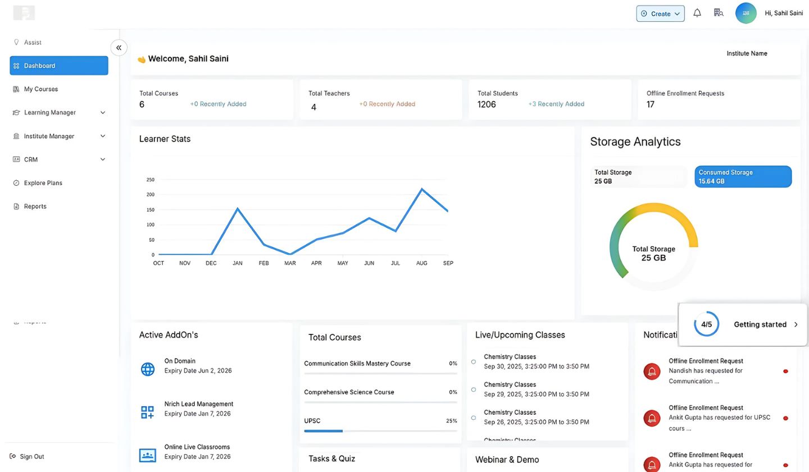Click the Sign Out link

pyautogui.click(x=31, y=456)
